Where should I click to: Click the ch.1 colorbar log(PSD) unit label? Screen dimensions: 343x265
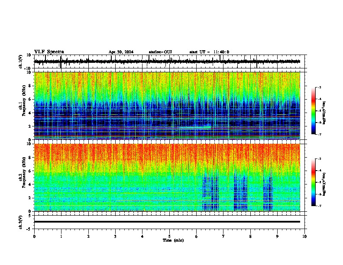(324, 113)
